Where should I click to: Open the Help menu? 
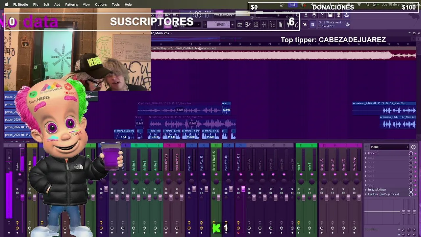tap(128, 5)
